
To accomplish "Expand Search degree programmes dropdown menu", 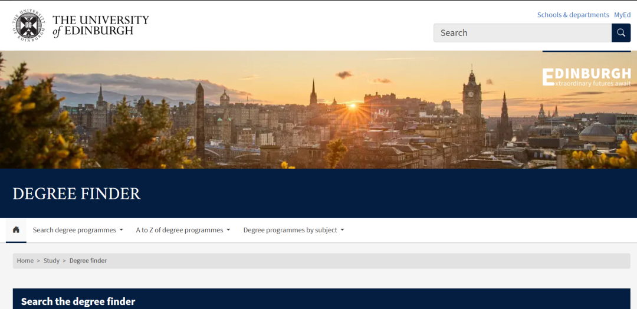I will [78, 230].
